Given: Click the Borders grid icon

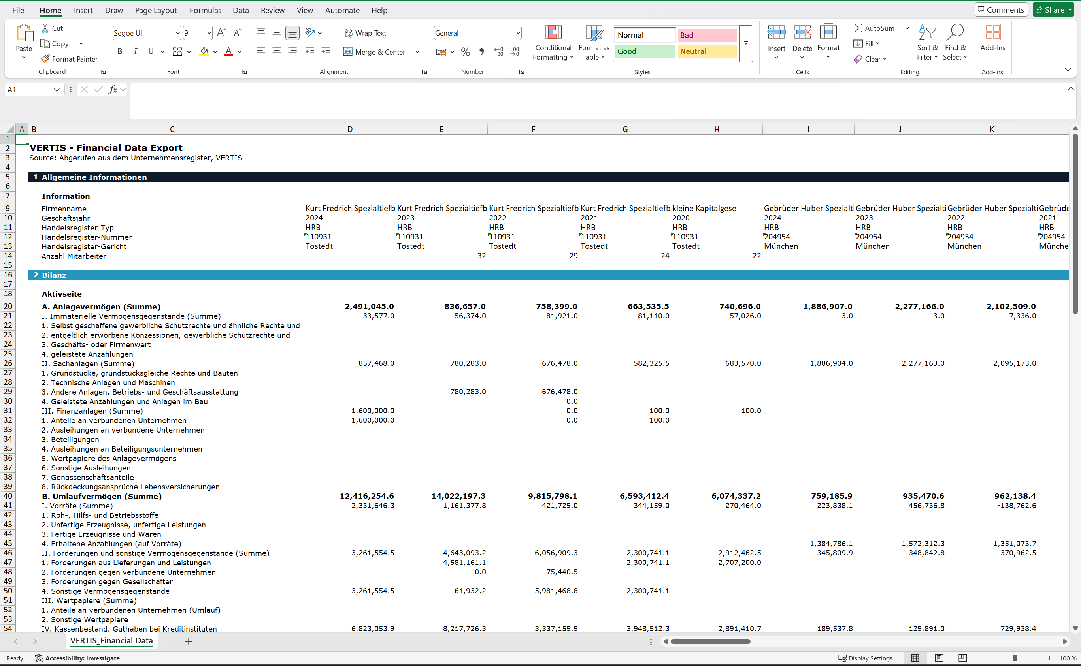Looking at the screenshot, I should click(x=177, y=52).
